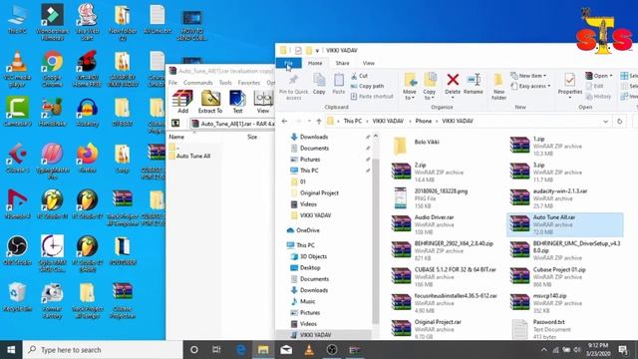This screenshot has height=359, width=638.
Task: Select the Auto Tune All.rar file
Action: (x=565, y=224)
